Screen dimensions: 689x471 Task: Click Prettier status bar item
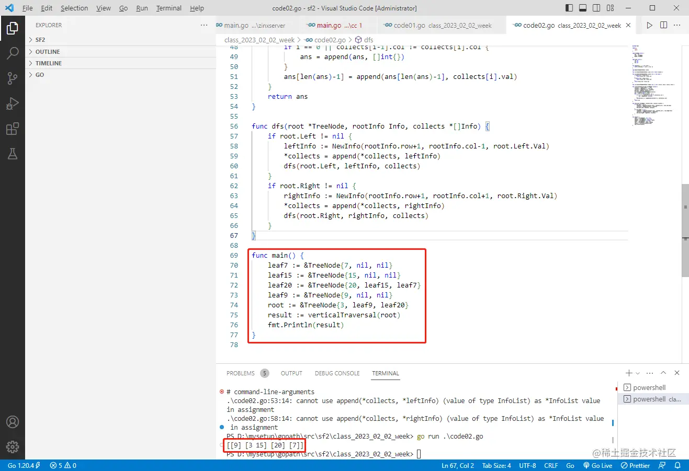point(635,465)
